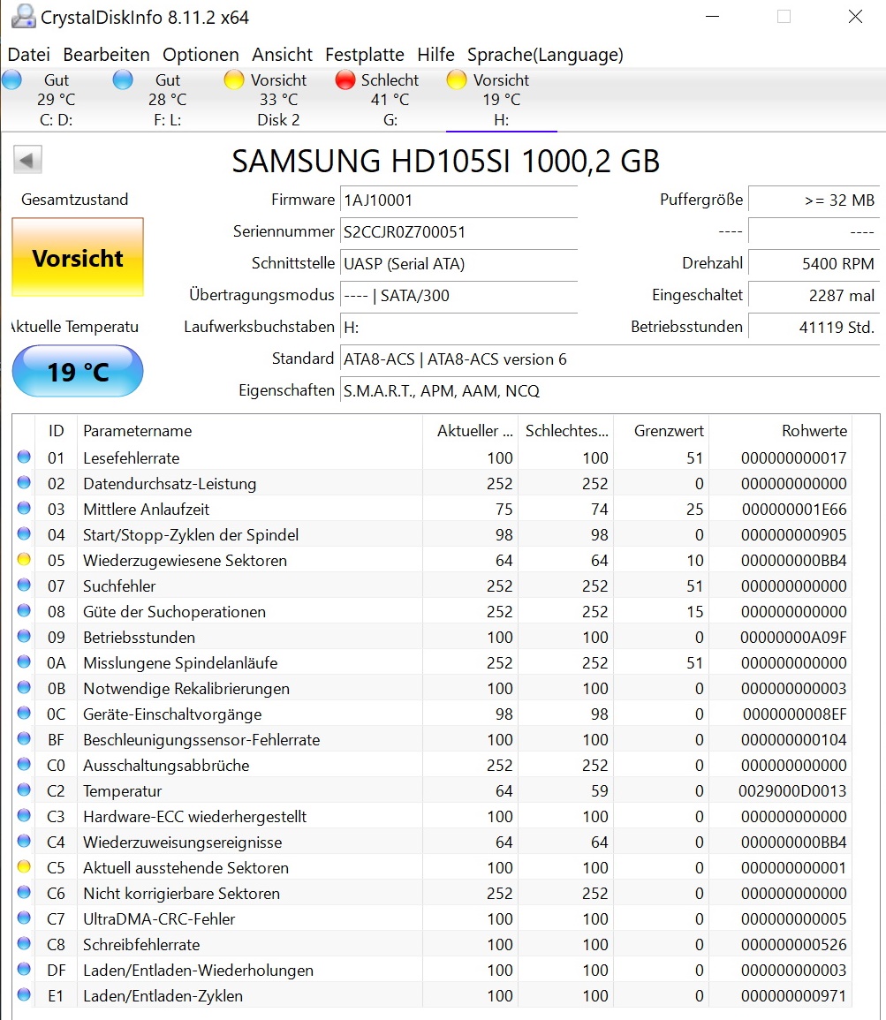Click the Firmware field 1AJ10001
The height and width of the screenshot is (1020, 886).
(x=458, y=200)
